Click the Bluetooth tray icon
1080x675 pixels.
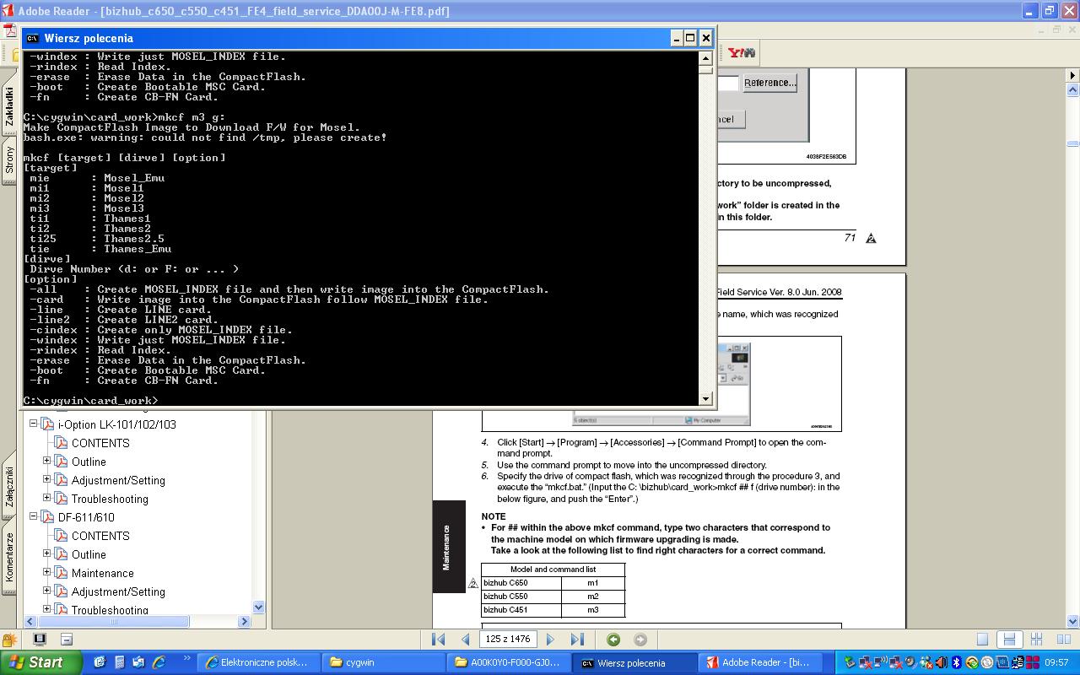(x=957, y=662)
